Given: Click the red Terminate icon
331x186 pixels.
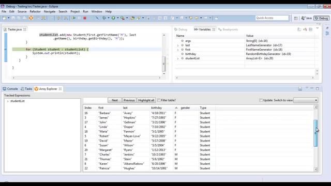Looking at the screenshot, I should click(85, 18).
